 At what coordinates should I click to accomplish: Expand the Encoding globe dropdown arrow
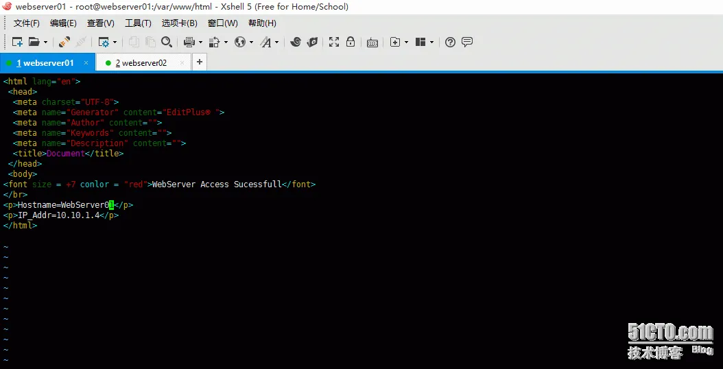click(x=251, y=43)
